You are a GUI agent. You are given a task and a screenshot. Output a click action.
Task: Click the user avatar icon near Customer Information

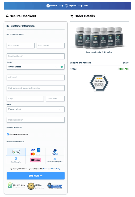8,26
